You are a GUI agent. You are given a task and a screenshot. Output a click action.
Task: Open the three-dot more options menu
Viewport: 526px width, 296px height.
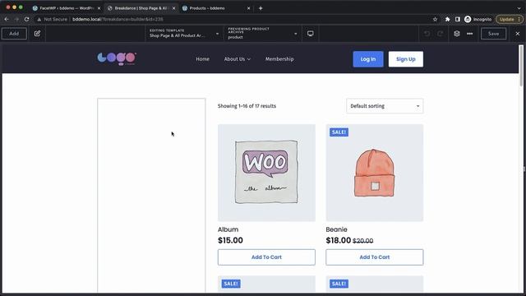pyautogui.click(x=469, y=34)
